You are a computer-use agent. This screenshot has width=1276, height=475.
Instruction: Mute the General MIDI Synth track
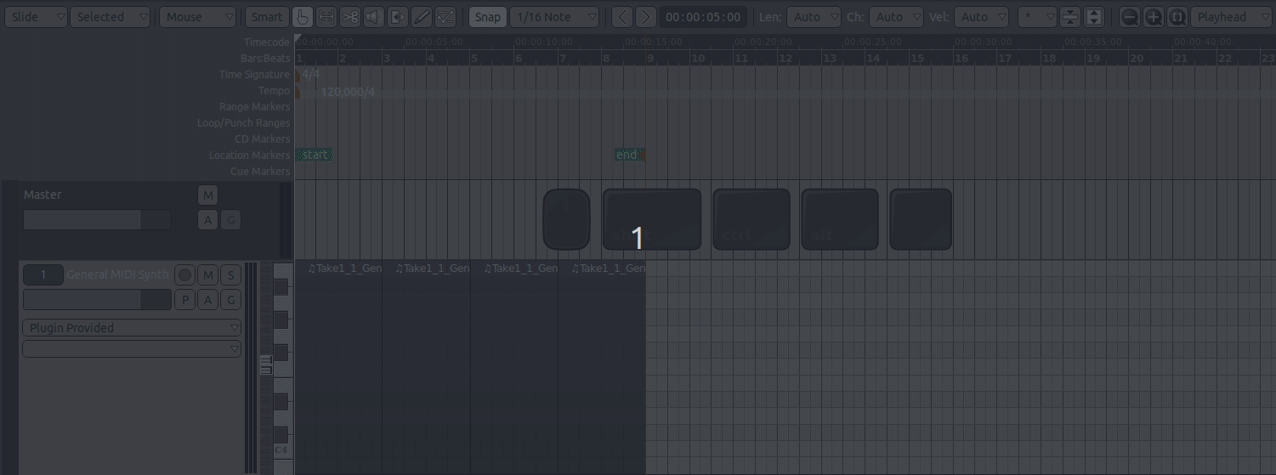207,274
